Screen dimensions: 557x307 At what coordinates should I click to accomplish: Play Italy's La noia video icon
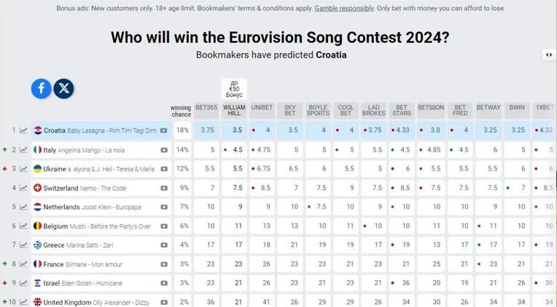164,150
